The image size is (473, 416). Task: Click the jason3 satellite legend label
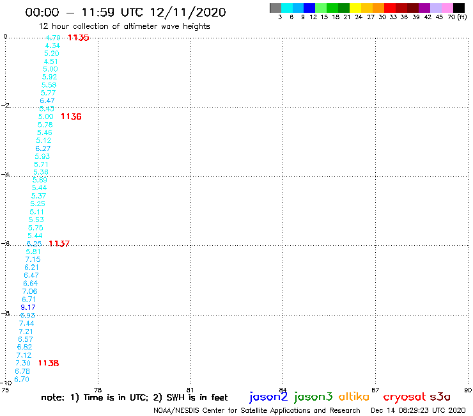tap(313, 397)
